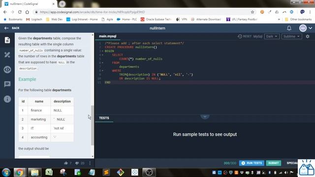Collapse the tests panel chevron
The image size is (315, 177).
pyautogui.click(x=205, y=117)
